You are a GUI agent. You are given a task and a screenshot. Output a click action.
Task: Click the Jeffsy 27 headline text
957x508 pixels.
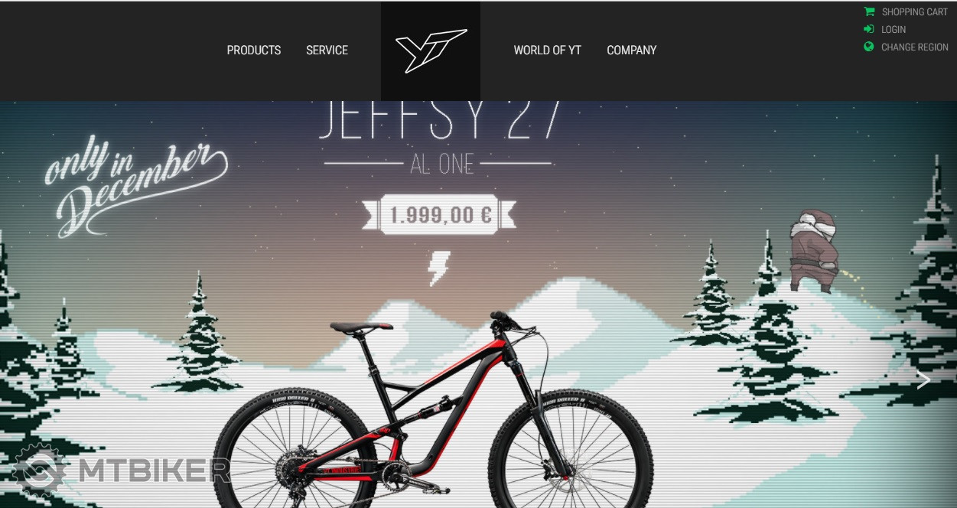(x=440, y=120)
